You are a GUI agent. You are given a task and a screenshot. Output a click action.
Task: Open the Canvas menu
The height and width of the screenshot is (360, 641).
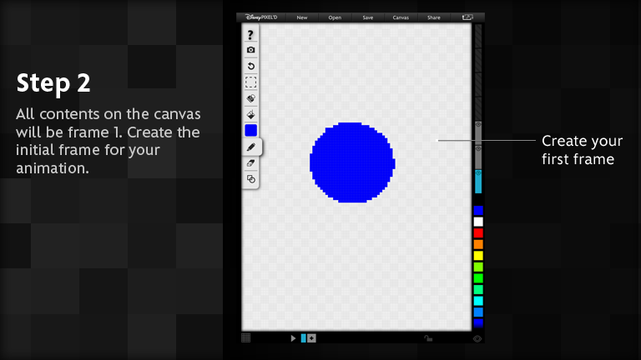tap(401, 17)
